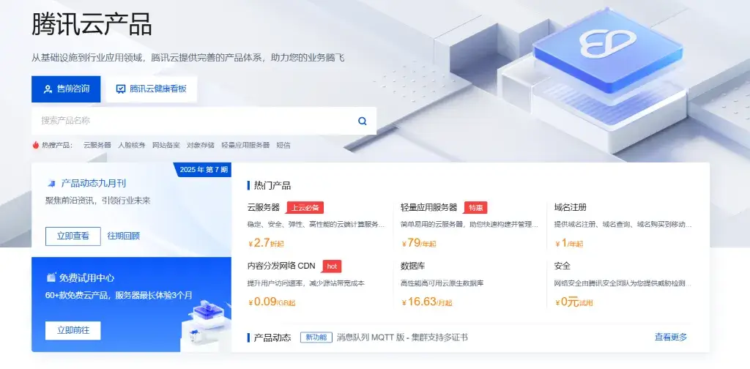Open the 域名注册 product
The height and width of the screenshot is (369, 750).
(x=570, y=207)
